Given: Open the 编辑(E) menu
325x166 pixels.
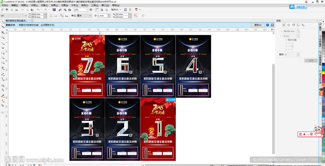Looking at the screenshot, I should click(15, 5).
